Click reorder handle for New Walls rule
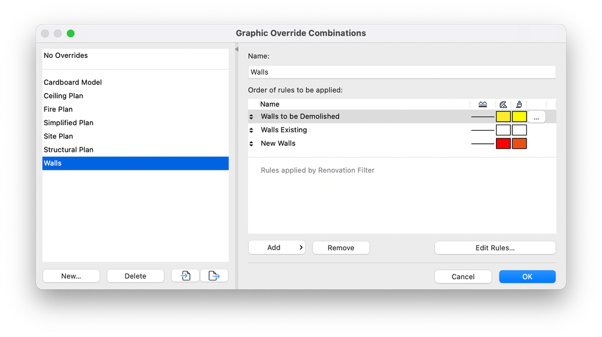 point(252,144)
